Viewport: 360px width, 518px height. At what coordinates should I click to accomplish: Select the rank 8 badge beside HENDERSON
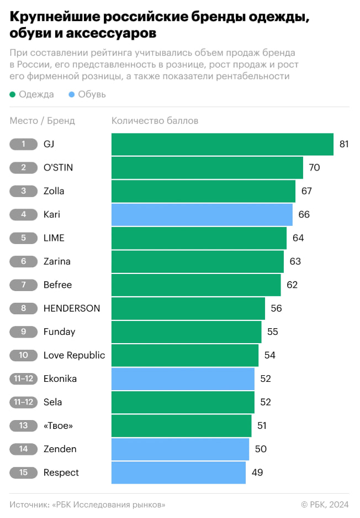click(x=24, y=308)
